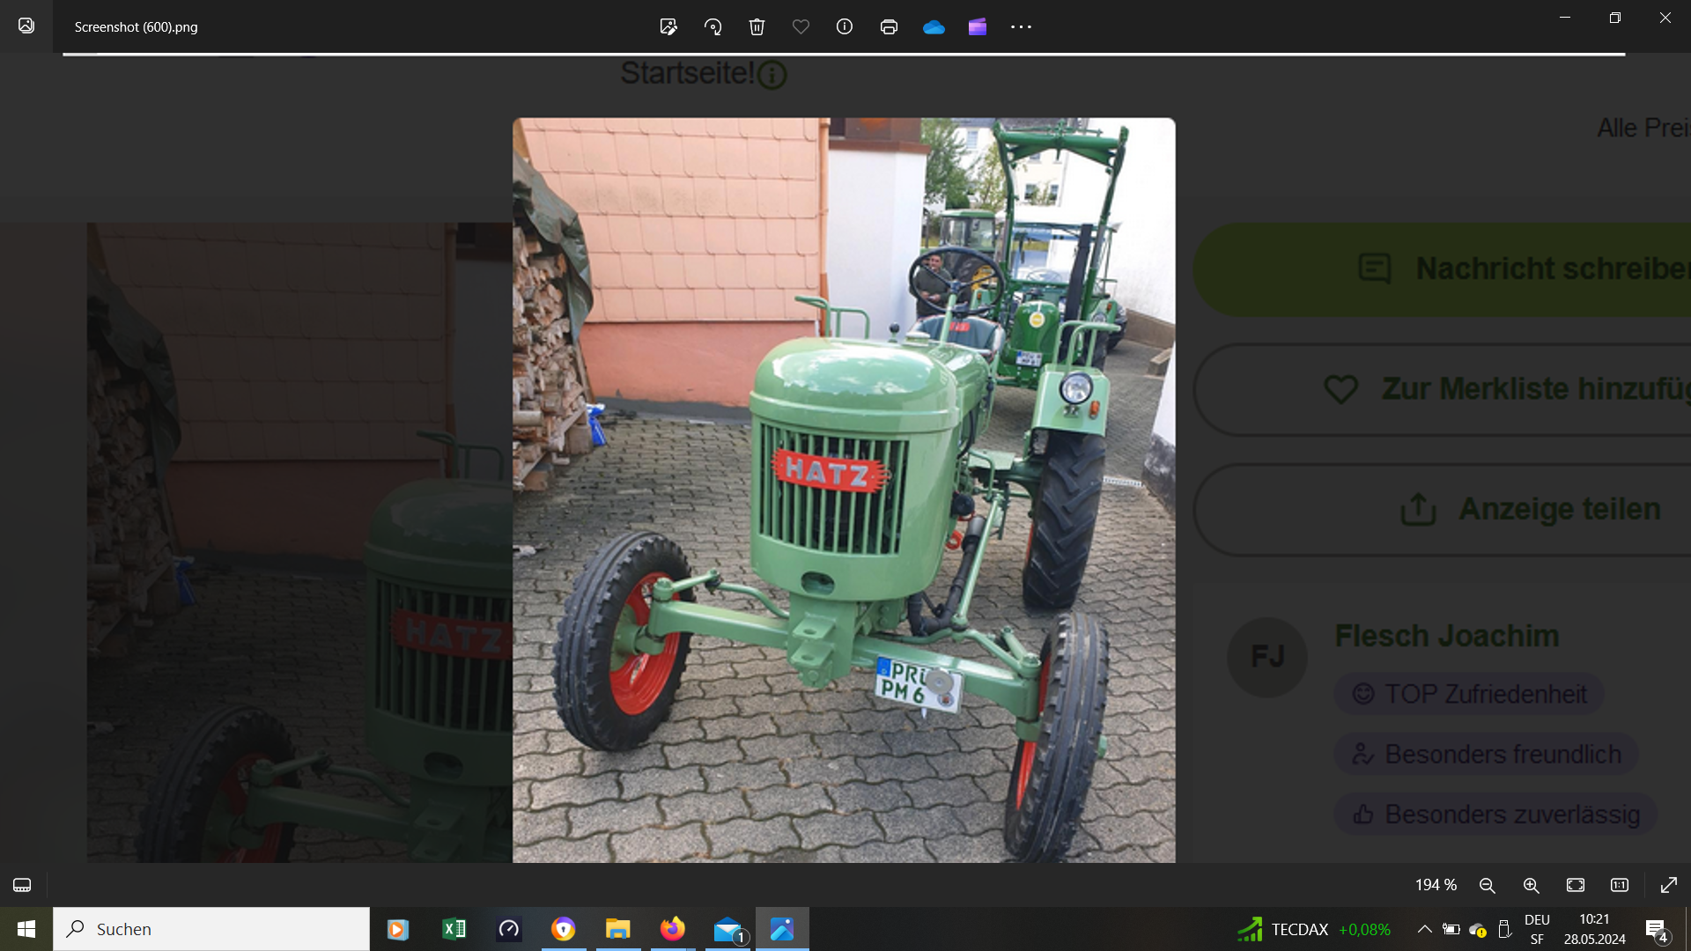Click the Edit image icon
The image size is (1691, 951).
[668, 27]
